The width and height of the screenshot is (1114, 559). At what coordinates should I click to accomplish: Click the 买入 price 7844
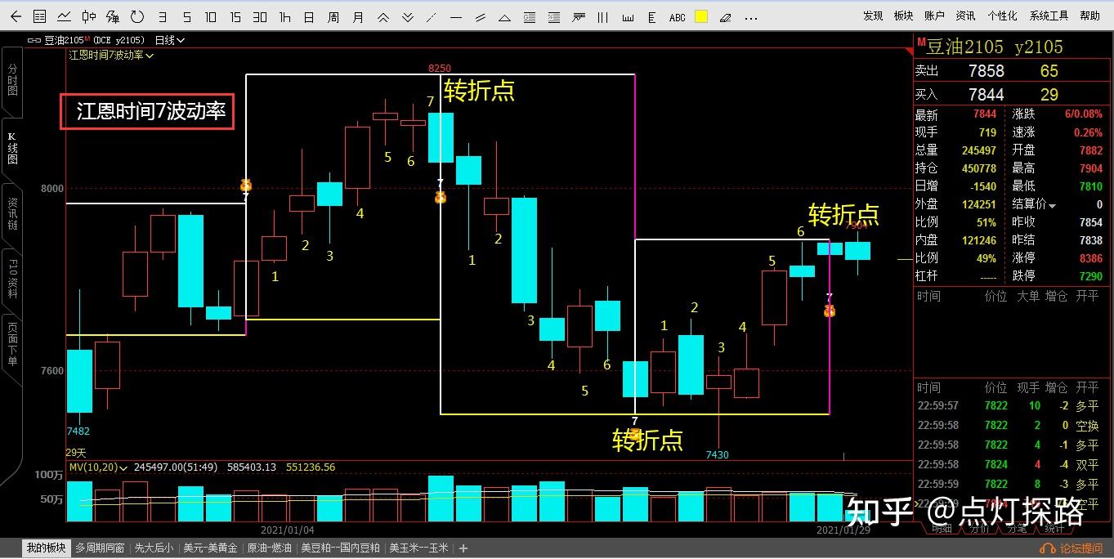click(x=986, y=94)
